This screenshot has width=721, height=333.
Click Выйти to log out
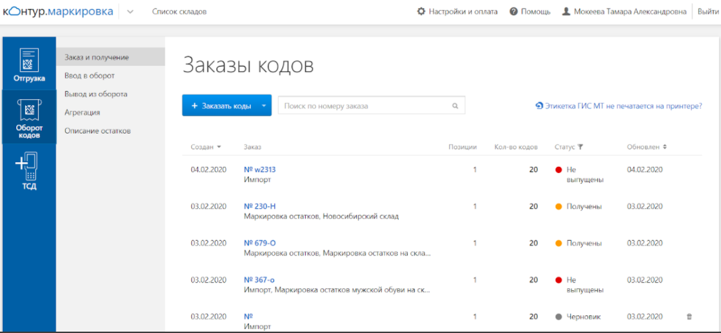708,12
